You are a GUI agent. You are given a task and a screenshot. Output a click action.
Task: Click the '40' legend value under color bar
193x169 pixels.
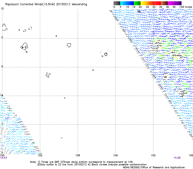167,7
